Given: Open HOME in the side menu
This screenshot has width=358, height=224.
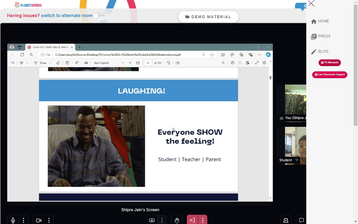Looking at the screenshot, I should click(320, 21).
